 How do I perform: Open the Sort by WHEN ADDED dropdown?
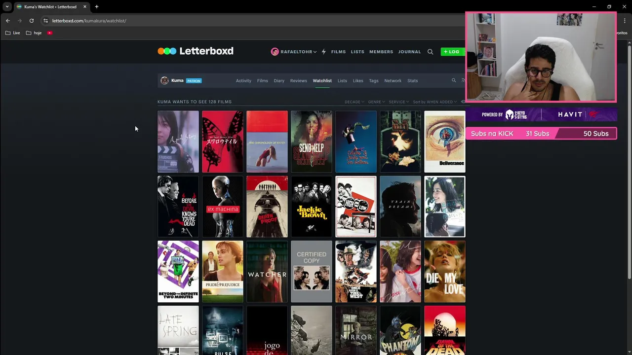[x=434, y=102]
